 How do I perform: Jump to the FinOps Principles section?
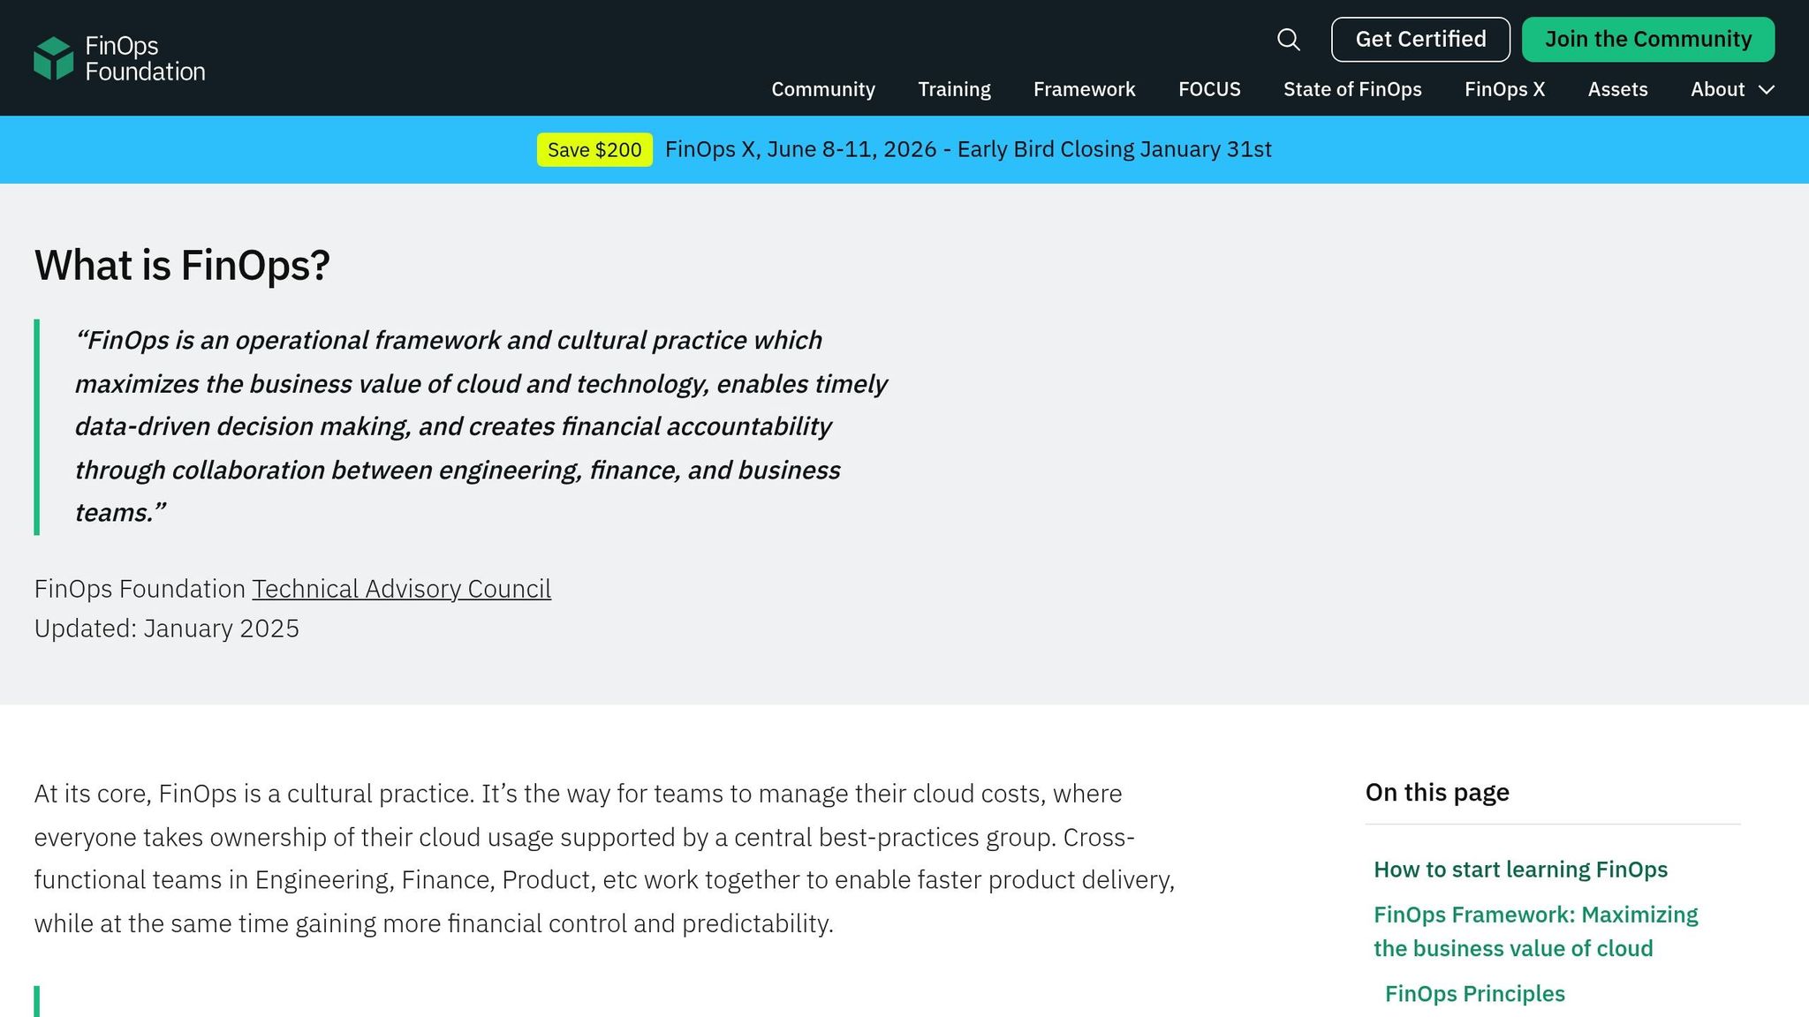pyautogui.click(x=1474, y=994)
